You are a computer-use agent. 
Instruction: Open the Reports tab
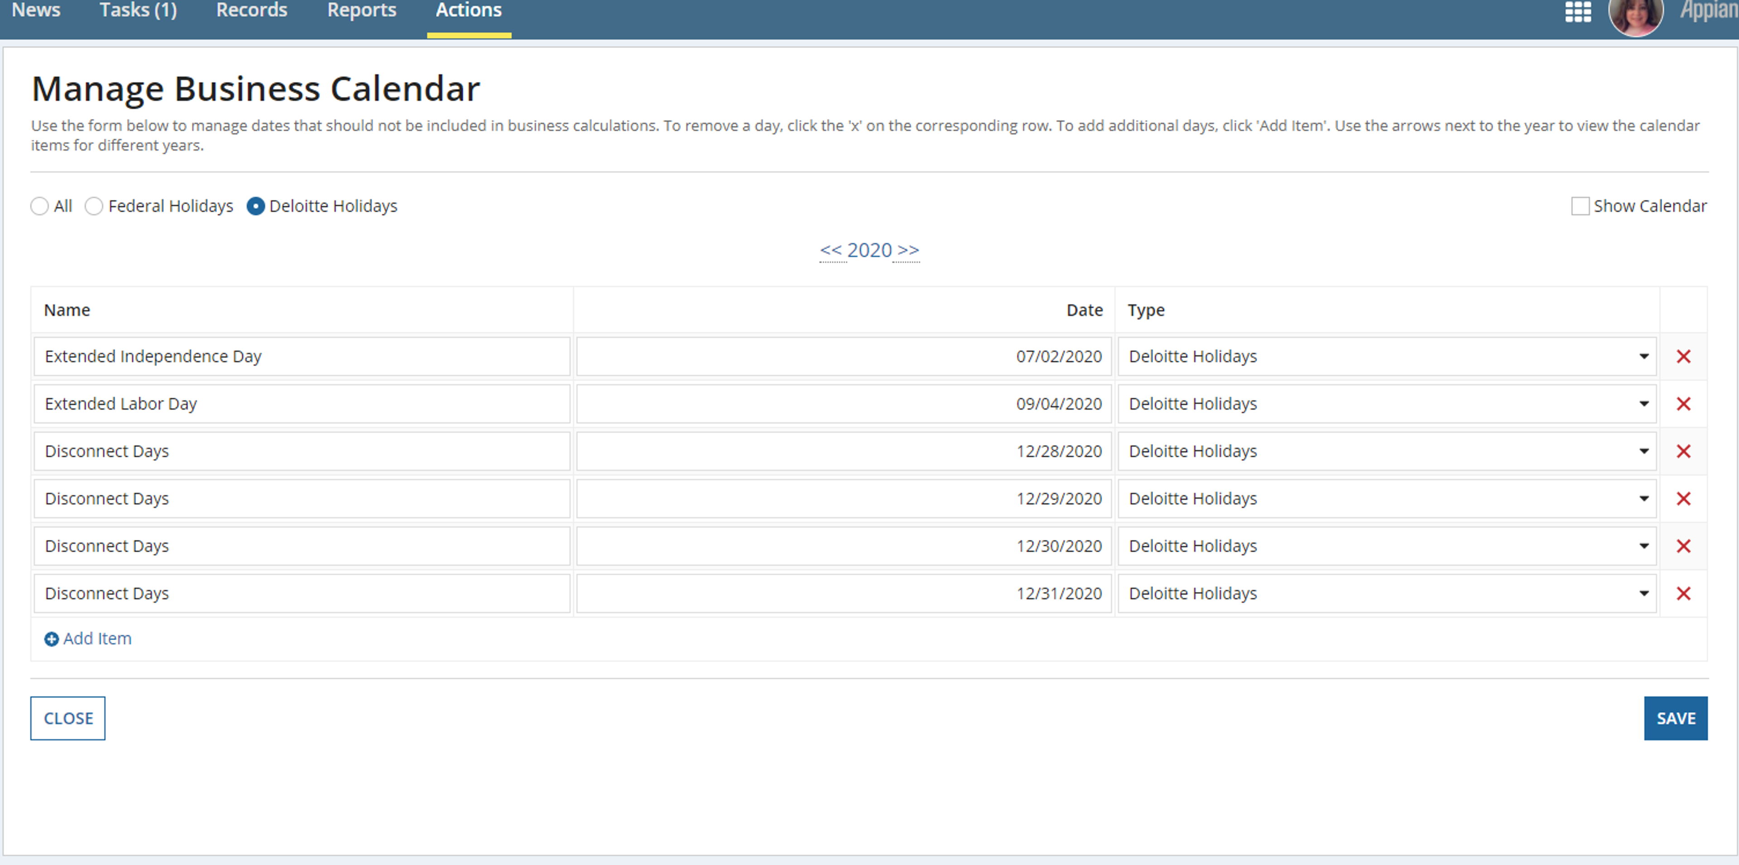point(362,10)
